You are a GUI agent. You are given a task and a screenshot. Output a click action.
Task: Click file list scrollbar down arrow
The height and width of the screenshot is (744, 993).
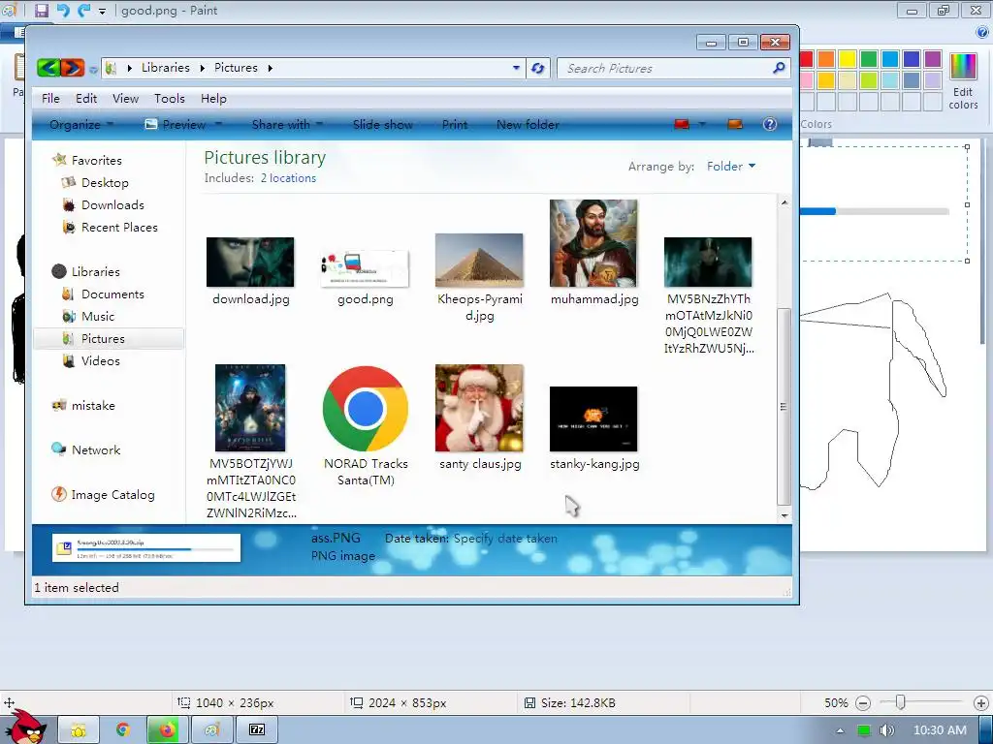(784, 515)
